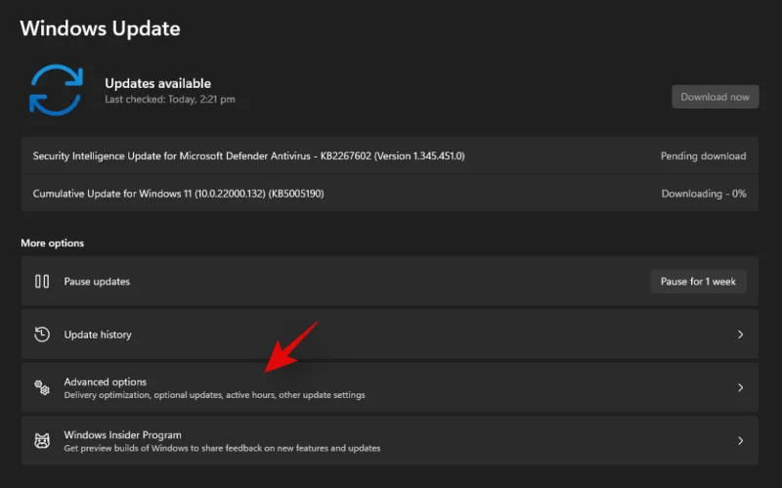
Task: Click the Updates available heading
Action: coord(157,83)
